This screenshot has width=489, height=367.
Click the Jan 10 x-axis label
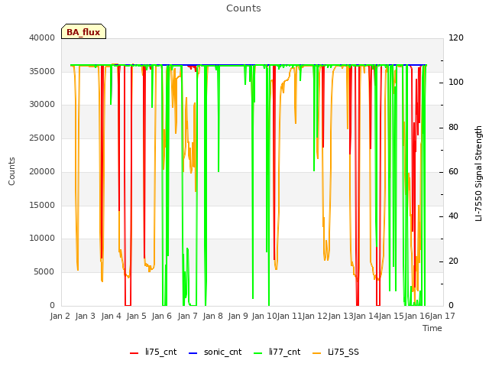[264, 316]
